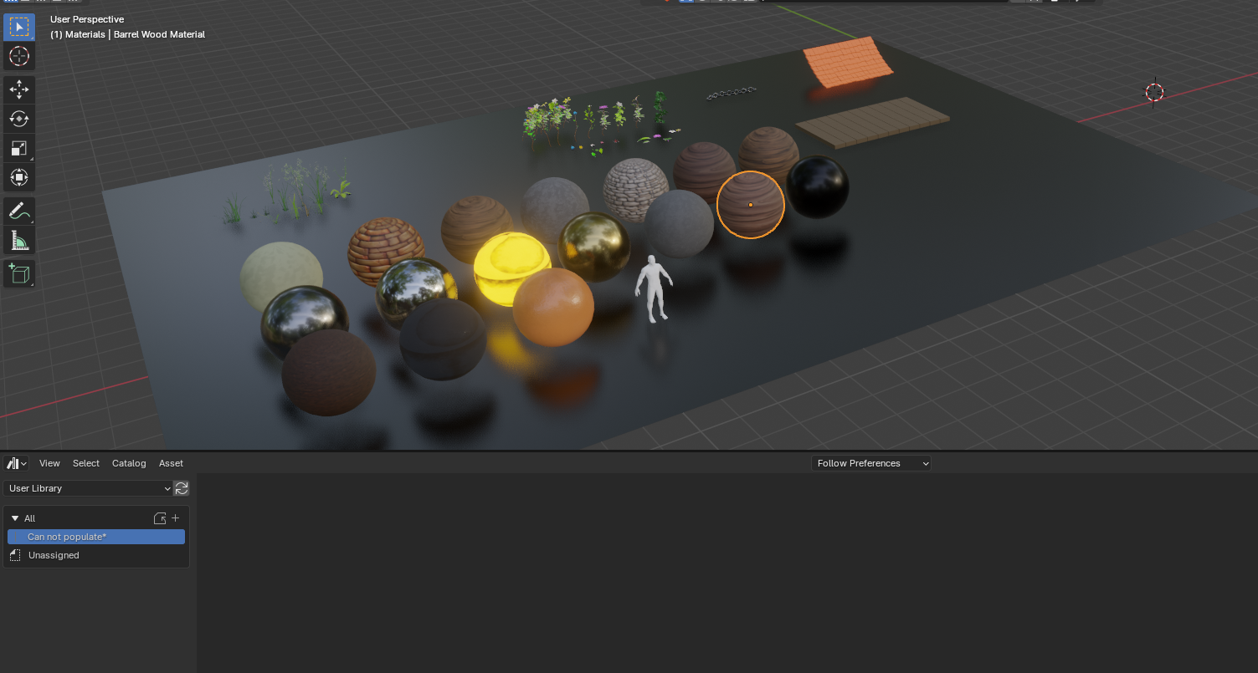
Task: Choose the Rotate tool
Action: click(x=18, y=119)
